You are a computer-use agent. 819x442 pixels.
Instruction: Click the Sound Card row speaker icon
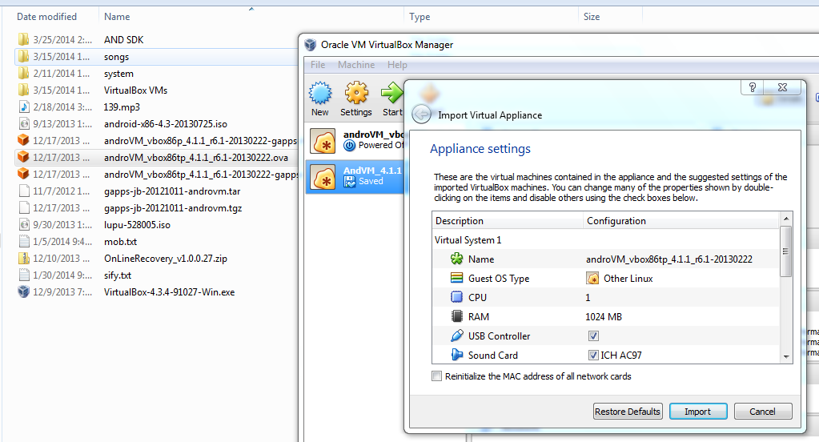pyautogui.click(x=456, y=355)
